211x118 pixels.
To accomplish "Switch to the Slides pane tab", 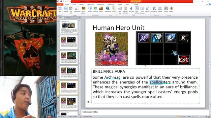I will 60,18.
